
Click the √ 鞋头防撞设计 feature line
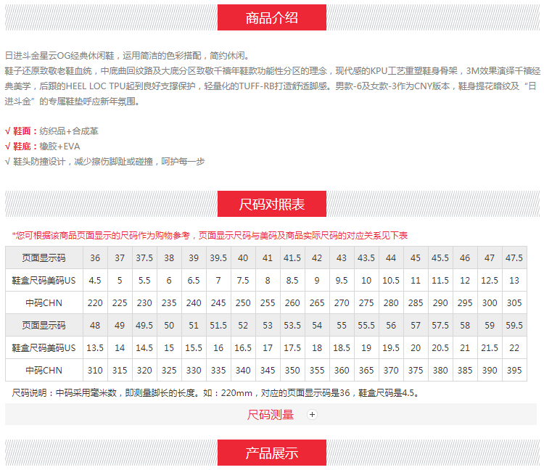pos(104,162)
